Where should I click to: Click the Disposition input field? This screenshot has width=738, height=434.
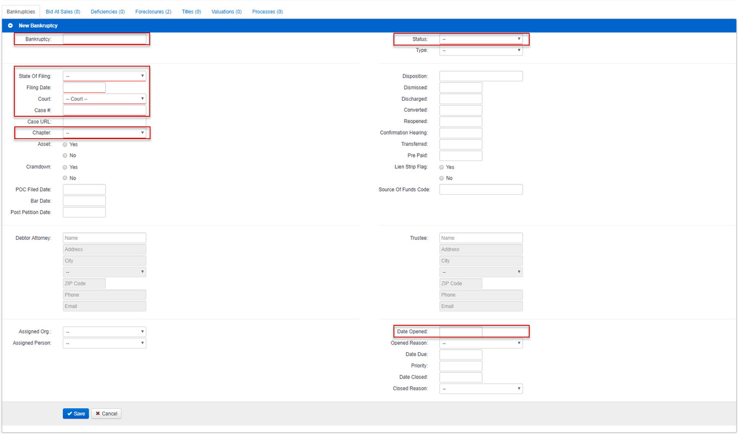(481, 76)
